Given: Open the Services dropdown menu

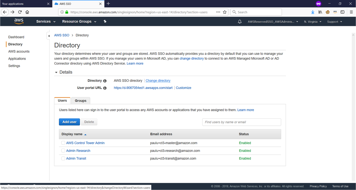Looking at the screenshot, I should (46, 22).
